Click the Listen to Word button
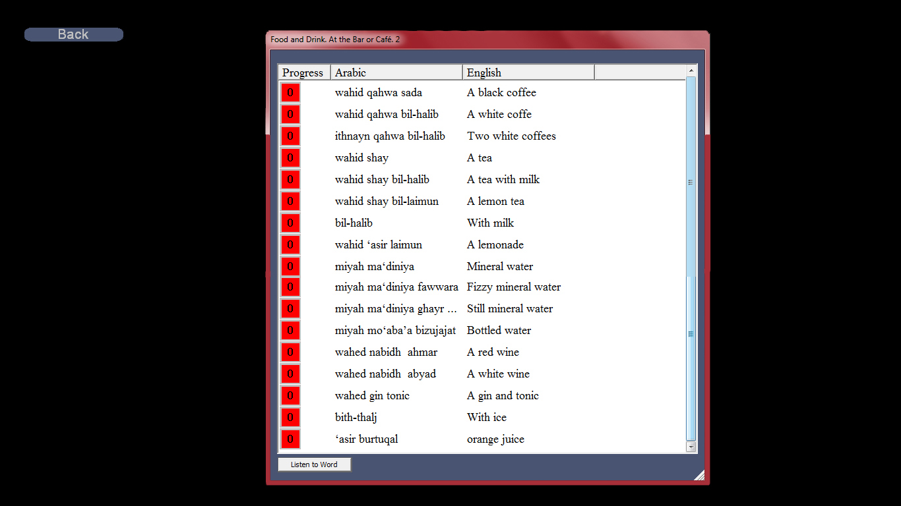901x506 pixels. (314, 464)
